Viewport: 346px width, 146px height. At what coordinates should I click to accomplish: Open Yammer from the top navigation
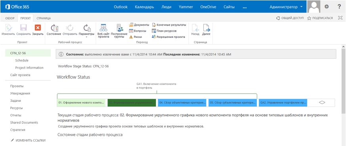186,7
